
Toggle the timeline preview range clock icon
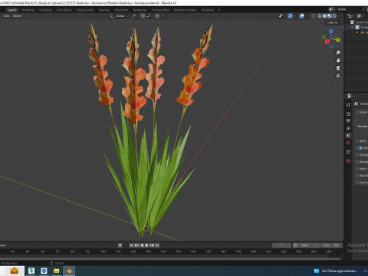(x=295, y=245)
